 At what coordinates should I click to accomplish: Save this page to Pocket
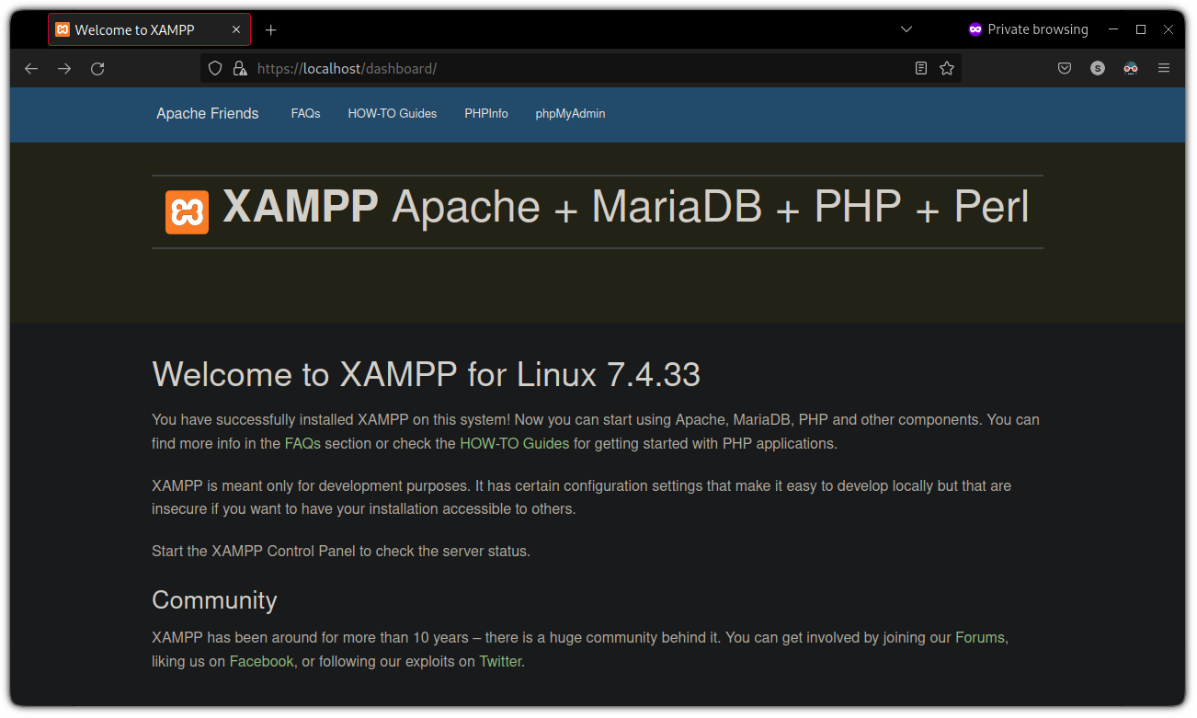click(x=1064, y=68)
